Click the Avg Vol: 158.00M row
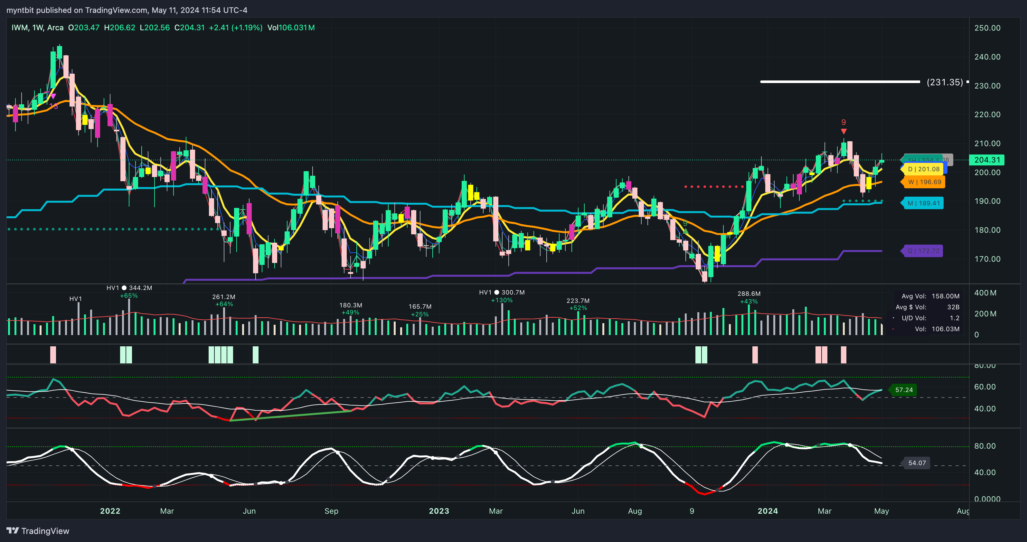Image resolution: width=1027 pixels, height=542 pixels. click(x=930, y=296)
